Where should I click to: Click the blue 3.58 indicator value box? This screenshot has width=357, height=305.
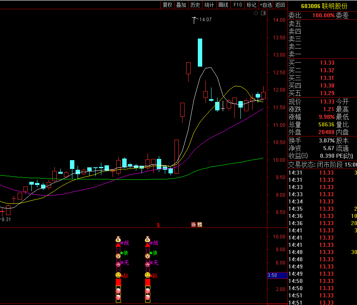click(x=277, y=275)
